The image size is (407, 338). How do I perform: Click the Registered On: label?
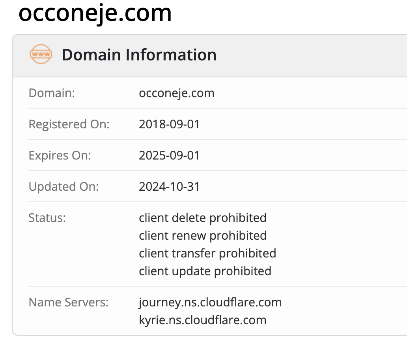tap(69, 124)
